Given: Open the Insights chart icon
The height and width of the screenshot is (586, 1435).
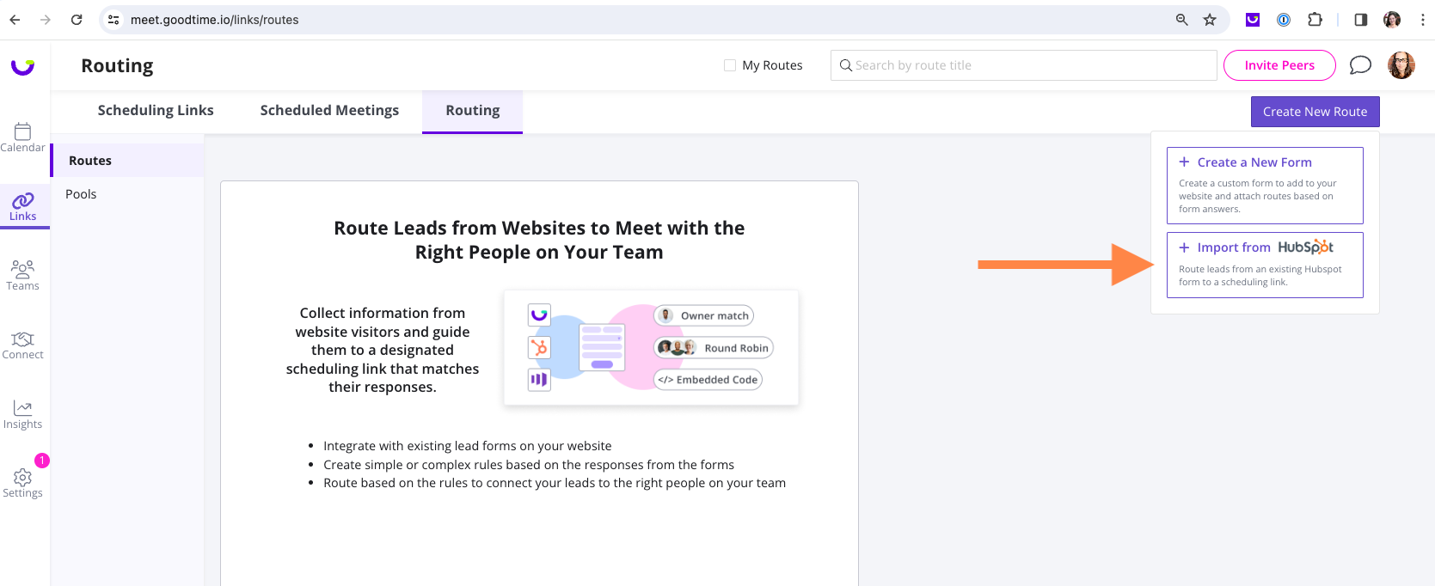Looking at the screenshot, I should pyautogui.click(x=23, y=408).
